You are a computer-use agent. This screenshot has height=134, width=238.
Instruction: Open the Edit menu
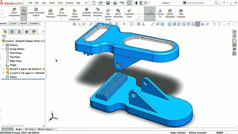37,3
